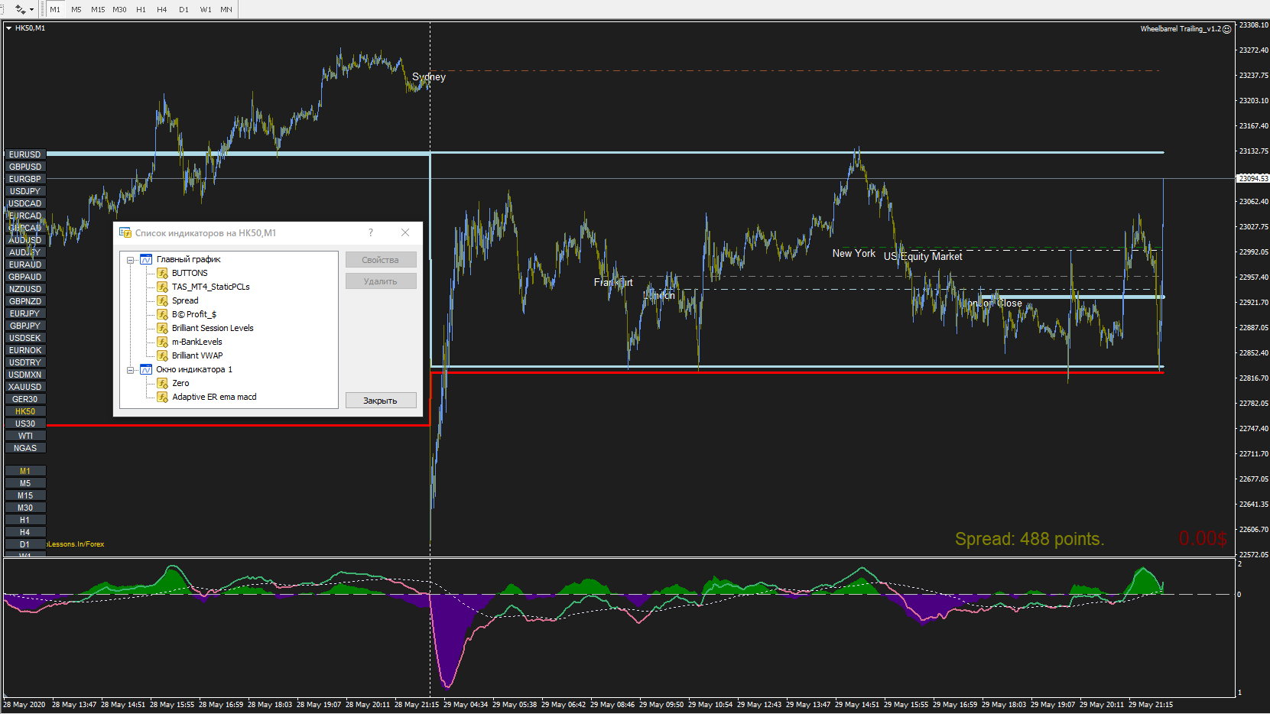Switch chart to USDSEK via chart-side button

(25, 338)
